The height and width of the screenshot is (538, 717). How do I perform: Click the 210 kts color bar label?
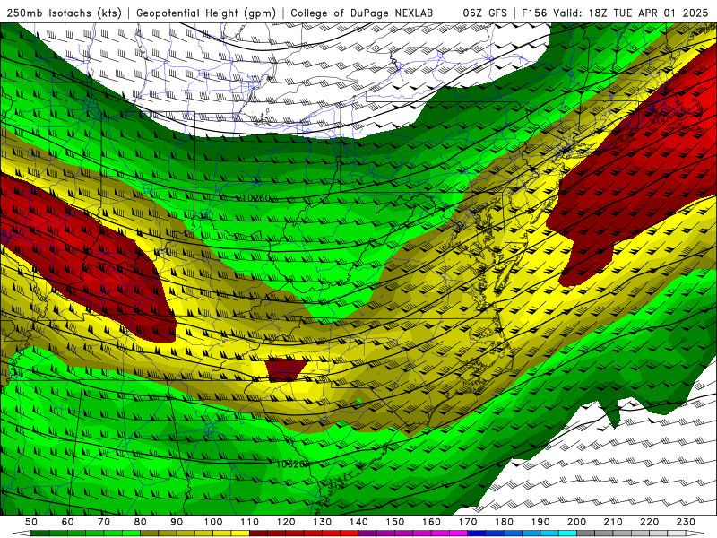613,522
